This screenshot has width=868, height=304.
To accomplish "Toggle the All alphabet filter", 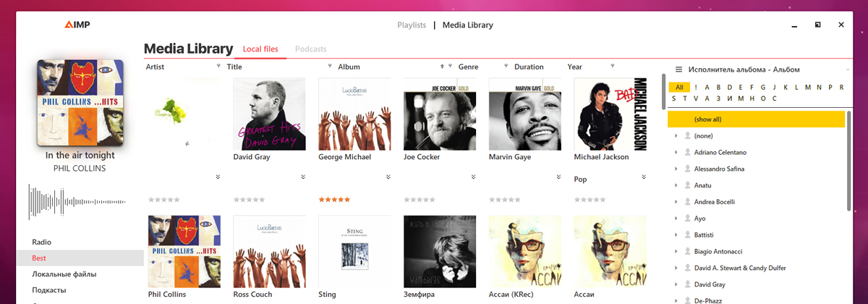I will pyautogui.click(x=679, y=87).
